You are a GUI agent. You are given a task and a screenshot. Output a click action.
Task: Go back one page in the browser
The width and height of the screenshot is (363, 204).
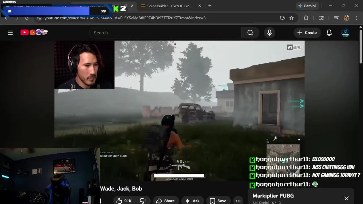pos(6,18)
